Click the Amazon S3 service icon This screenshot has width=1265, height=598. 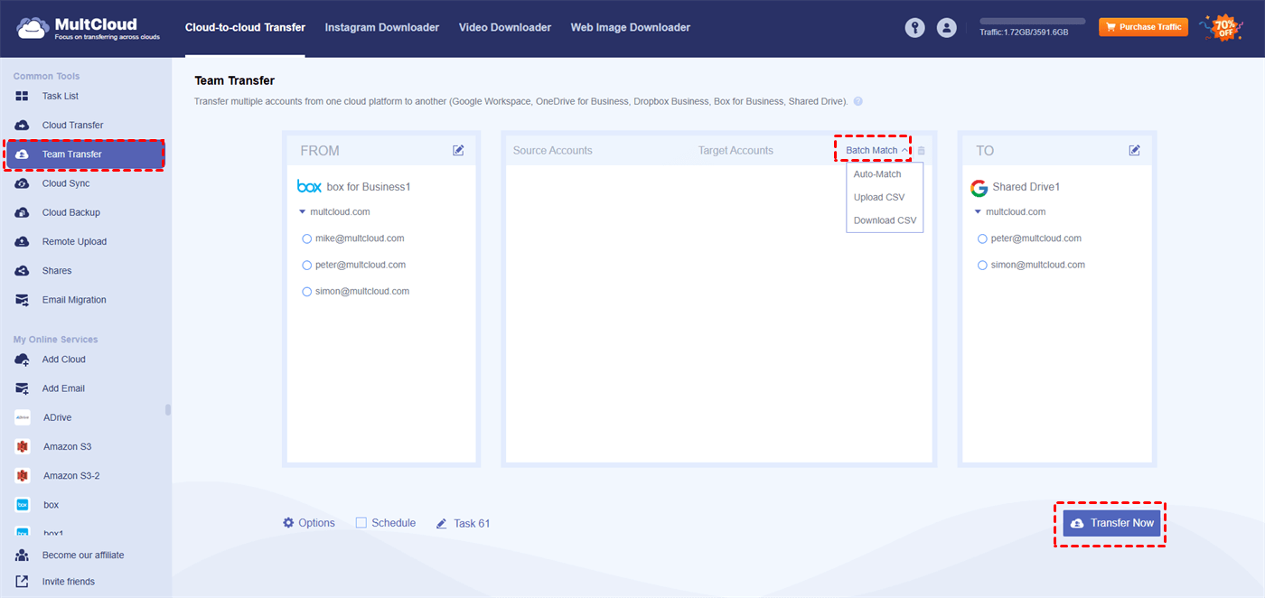pyautogui.click(x=23, y=446)
